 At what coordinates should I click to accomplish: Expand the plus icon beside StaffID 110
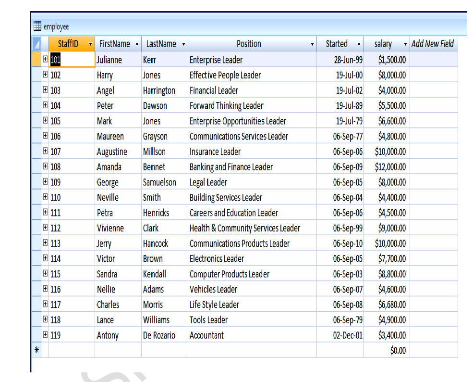point(45,197)
